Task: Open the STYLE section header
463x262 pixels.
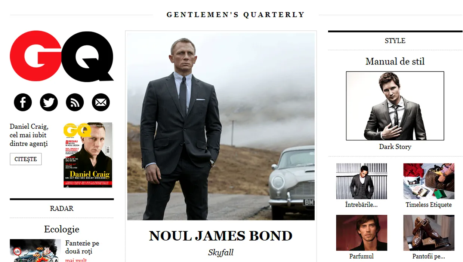Action: pyautogui.click(x=395, y=40)
